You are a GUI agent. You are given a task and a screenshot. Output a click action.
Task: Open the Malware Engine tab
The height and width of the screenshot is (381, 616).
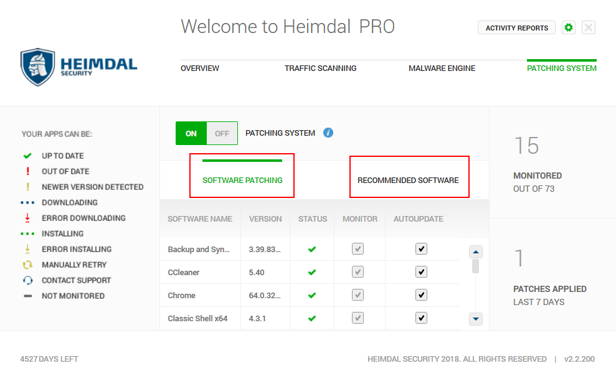click(442, 68)
